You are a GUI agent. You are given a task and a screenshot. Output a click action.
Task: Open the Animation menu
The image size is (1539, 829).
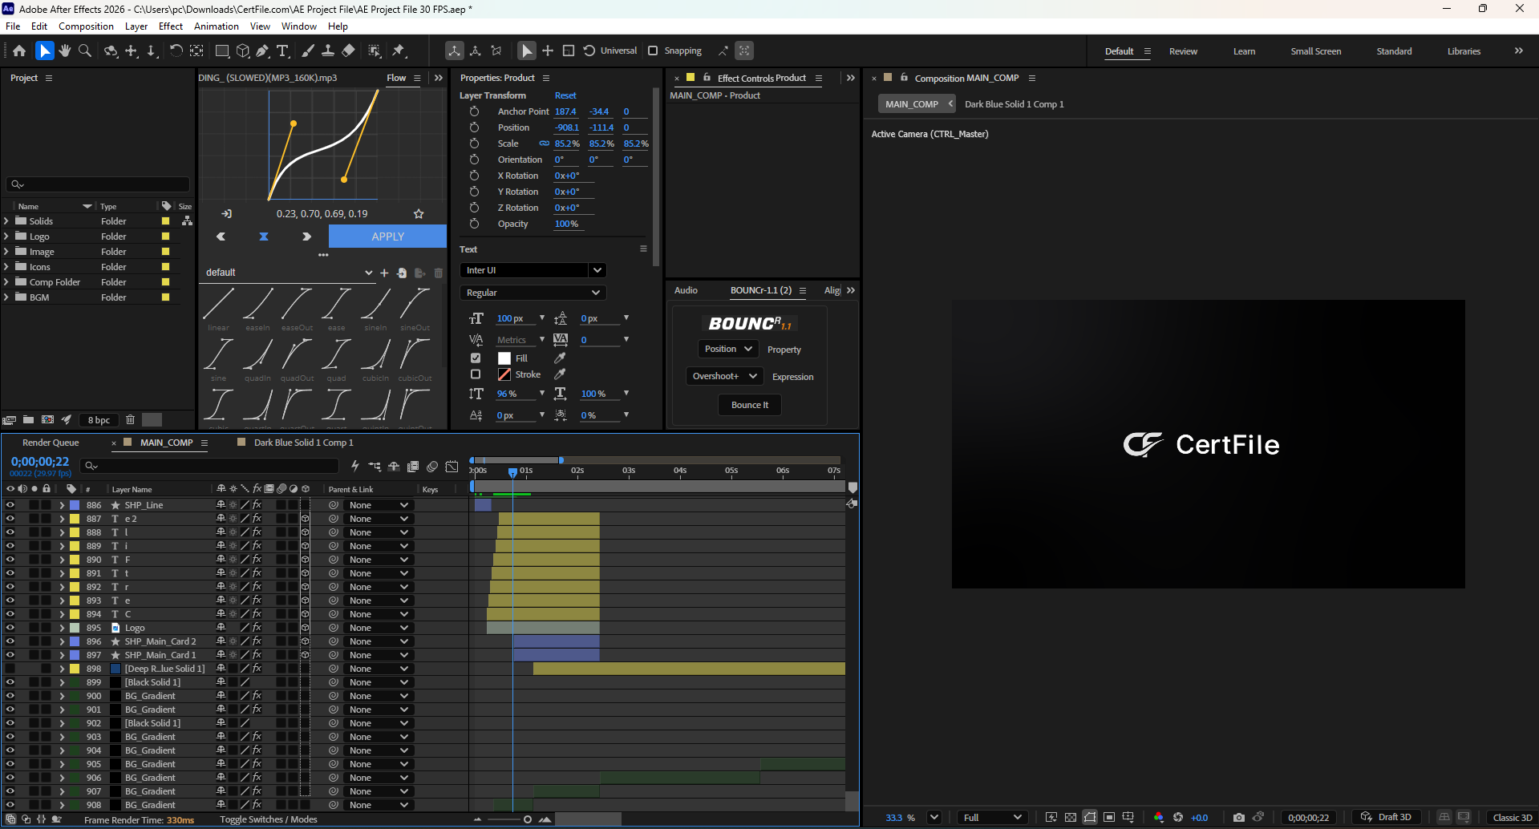click(217, 26)
